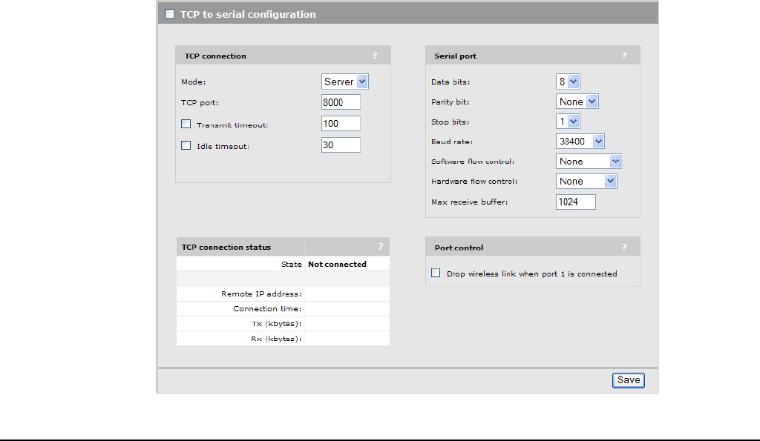Check Drop wireless link when port connected
This screenshot has height=441, width=760.
[x=436, y=273]
